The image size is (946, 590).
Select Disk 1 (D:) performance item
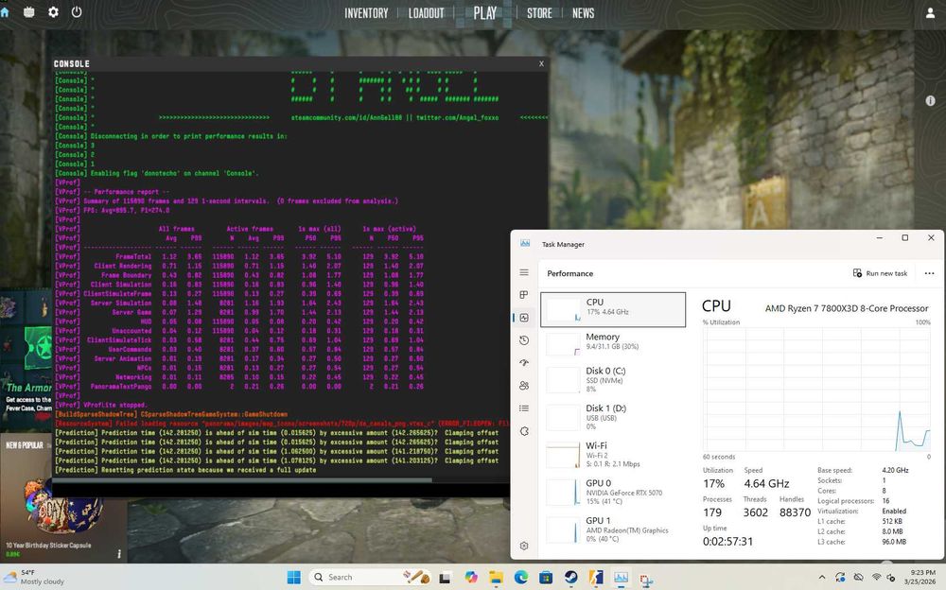tap(613, 417)
